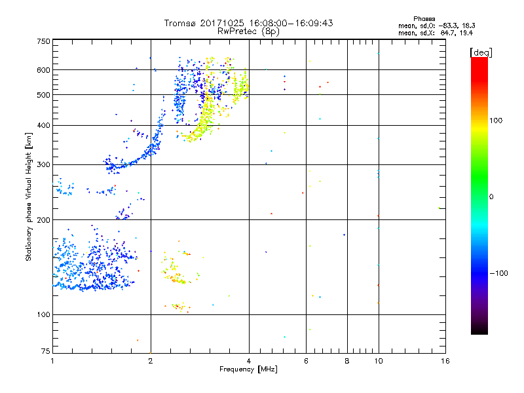Click the y-axis '75' tick label

[46, 351]
